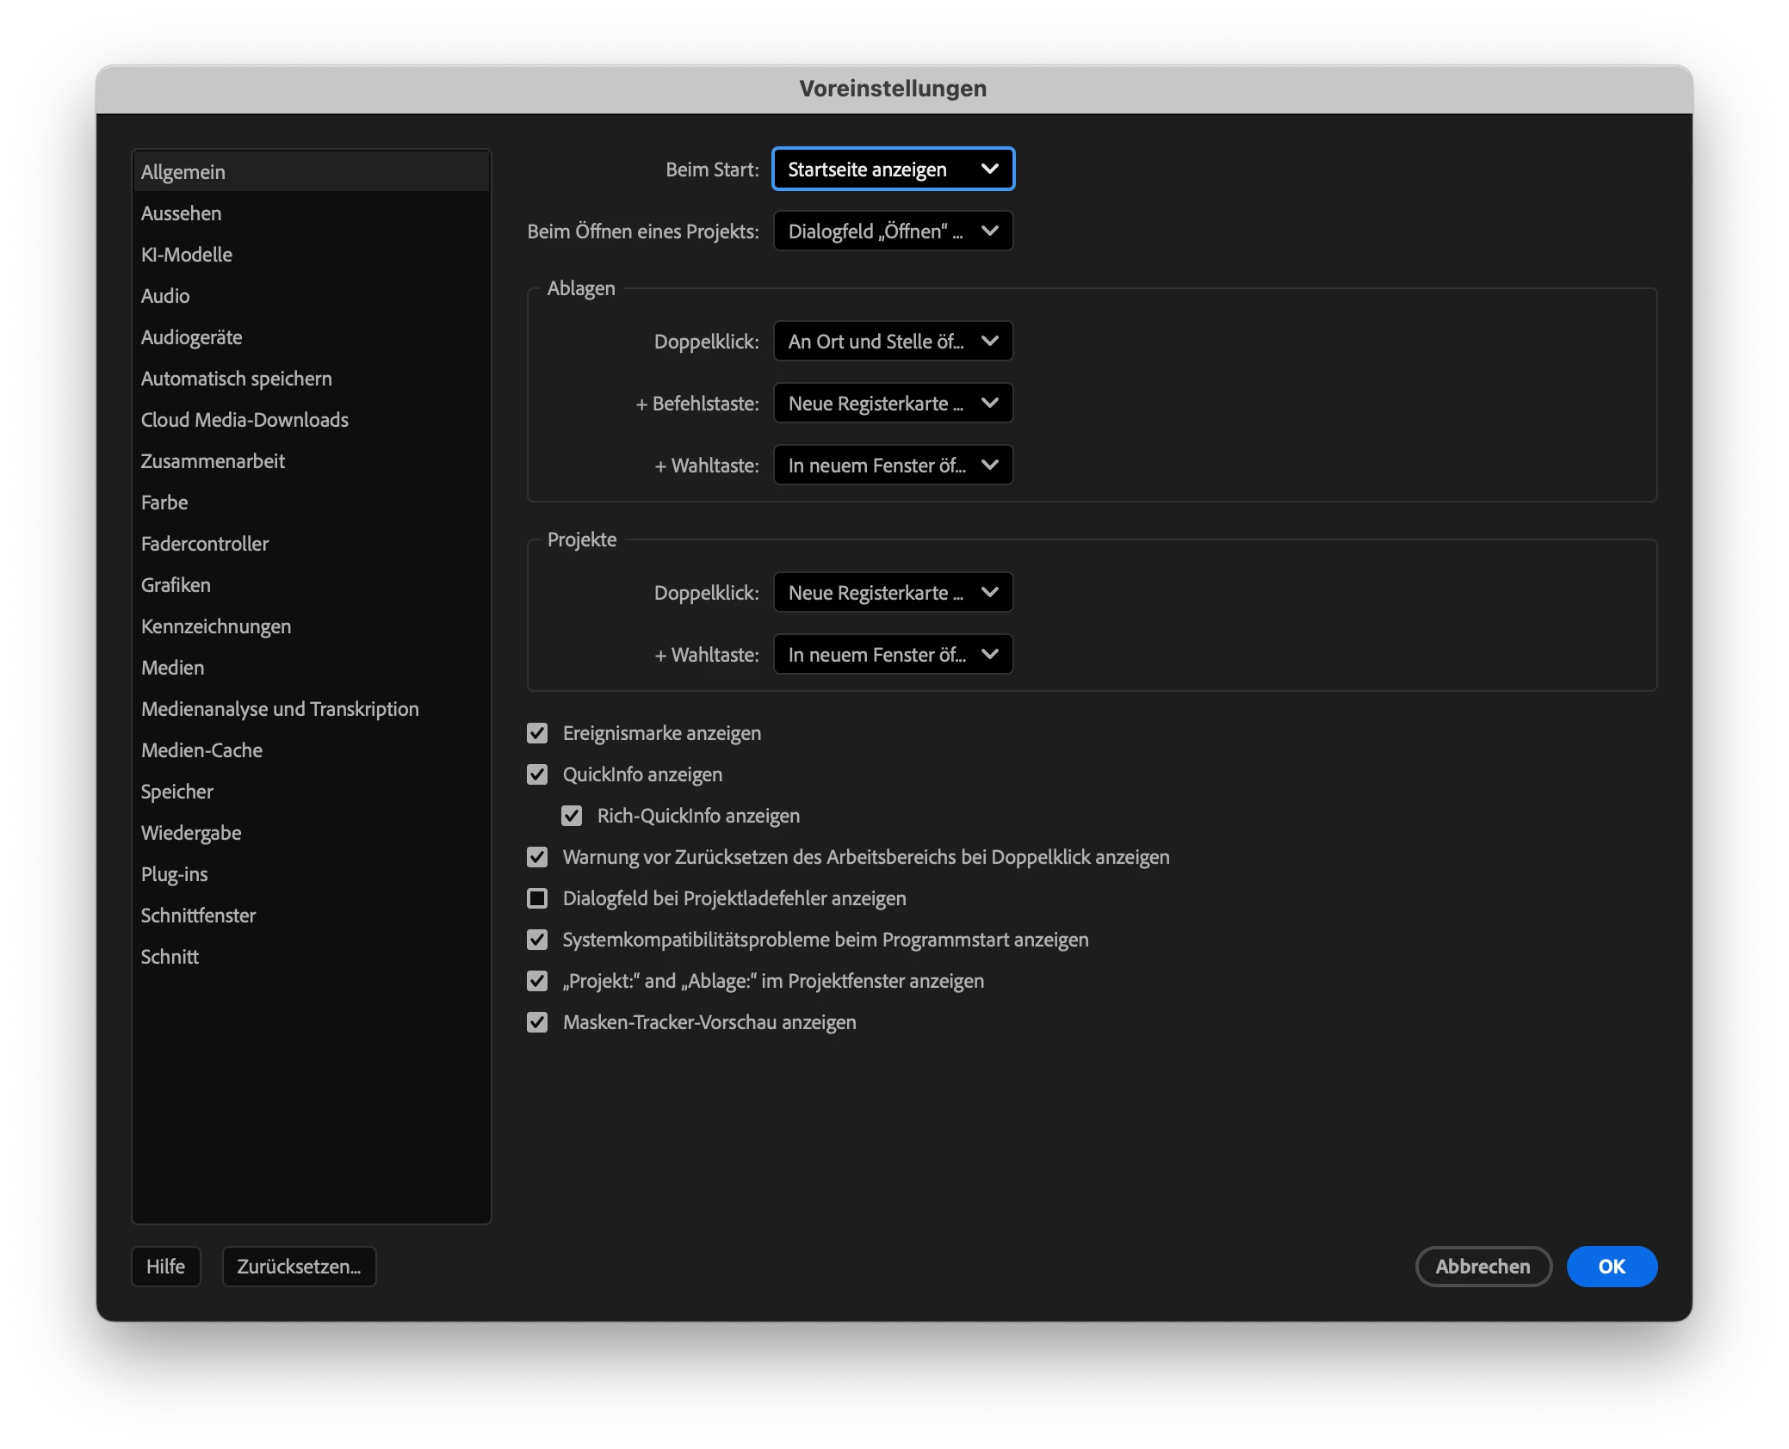Open Projekte Wahltaste dropdown
The height and width of the screenshot is (1449, 1789).
893,655
